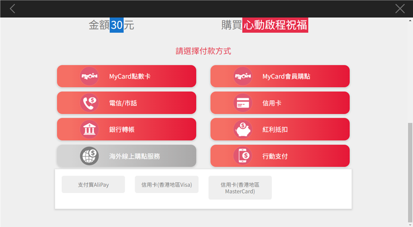413x227 pixels.
Task: Click the mobile phone icon on 行動支付
Action: [x=243, y=156]
